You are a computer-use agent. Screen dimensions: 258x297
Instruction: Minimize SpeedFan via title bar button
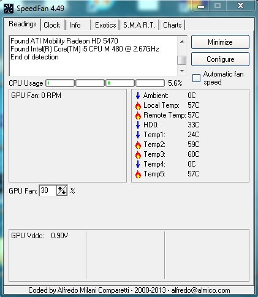[x=201, y=6]
